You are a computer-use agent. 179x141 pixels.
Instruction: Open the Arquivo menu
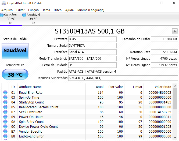tap(7, 10)
